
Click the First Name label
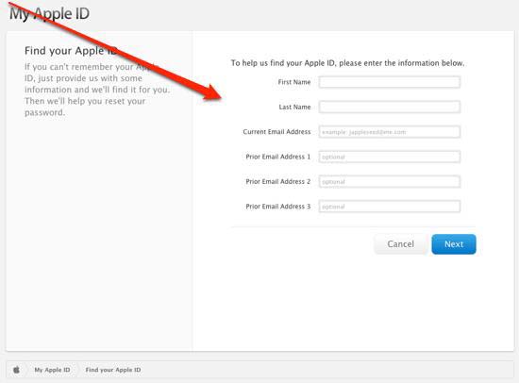coord(294,82)
